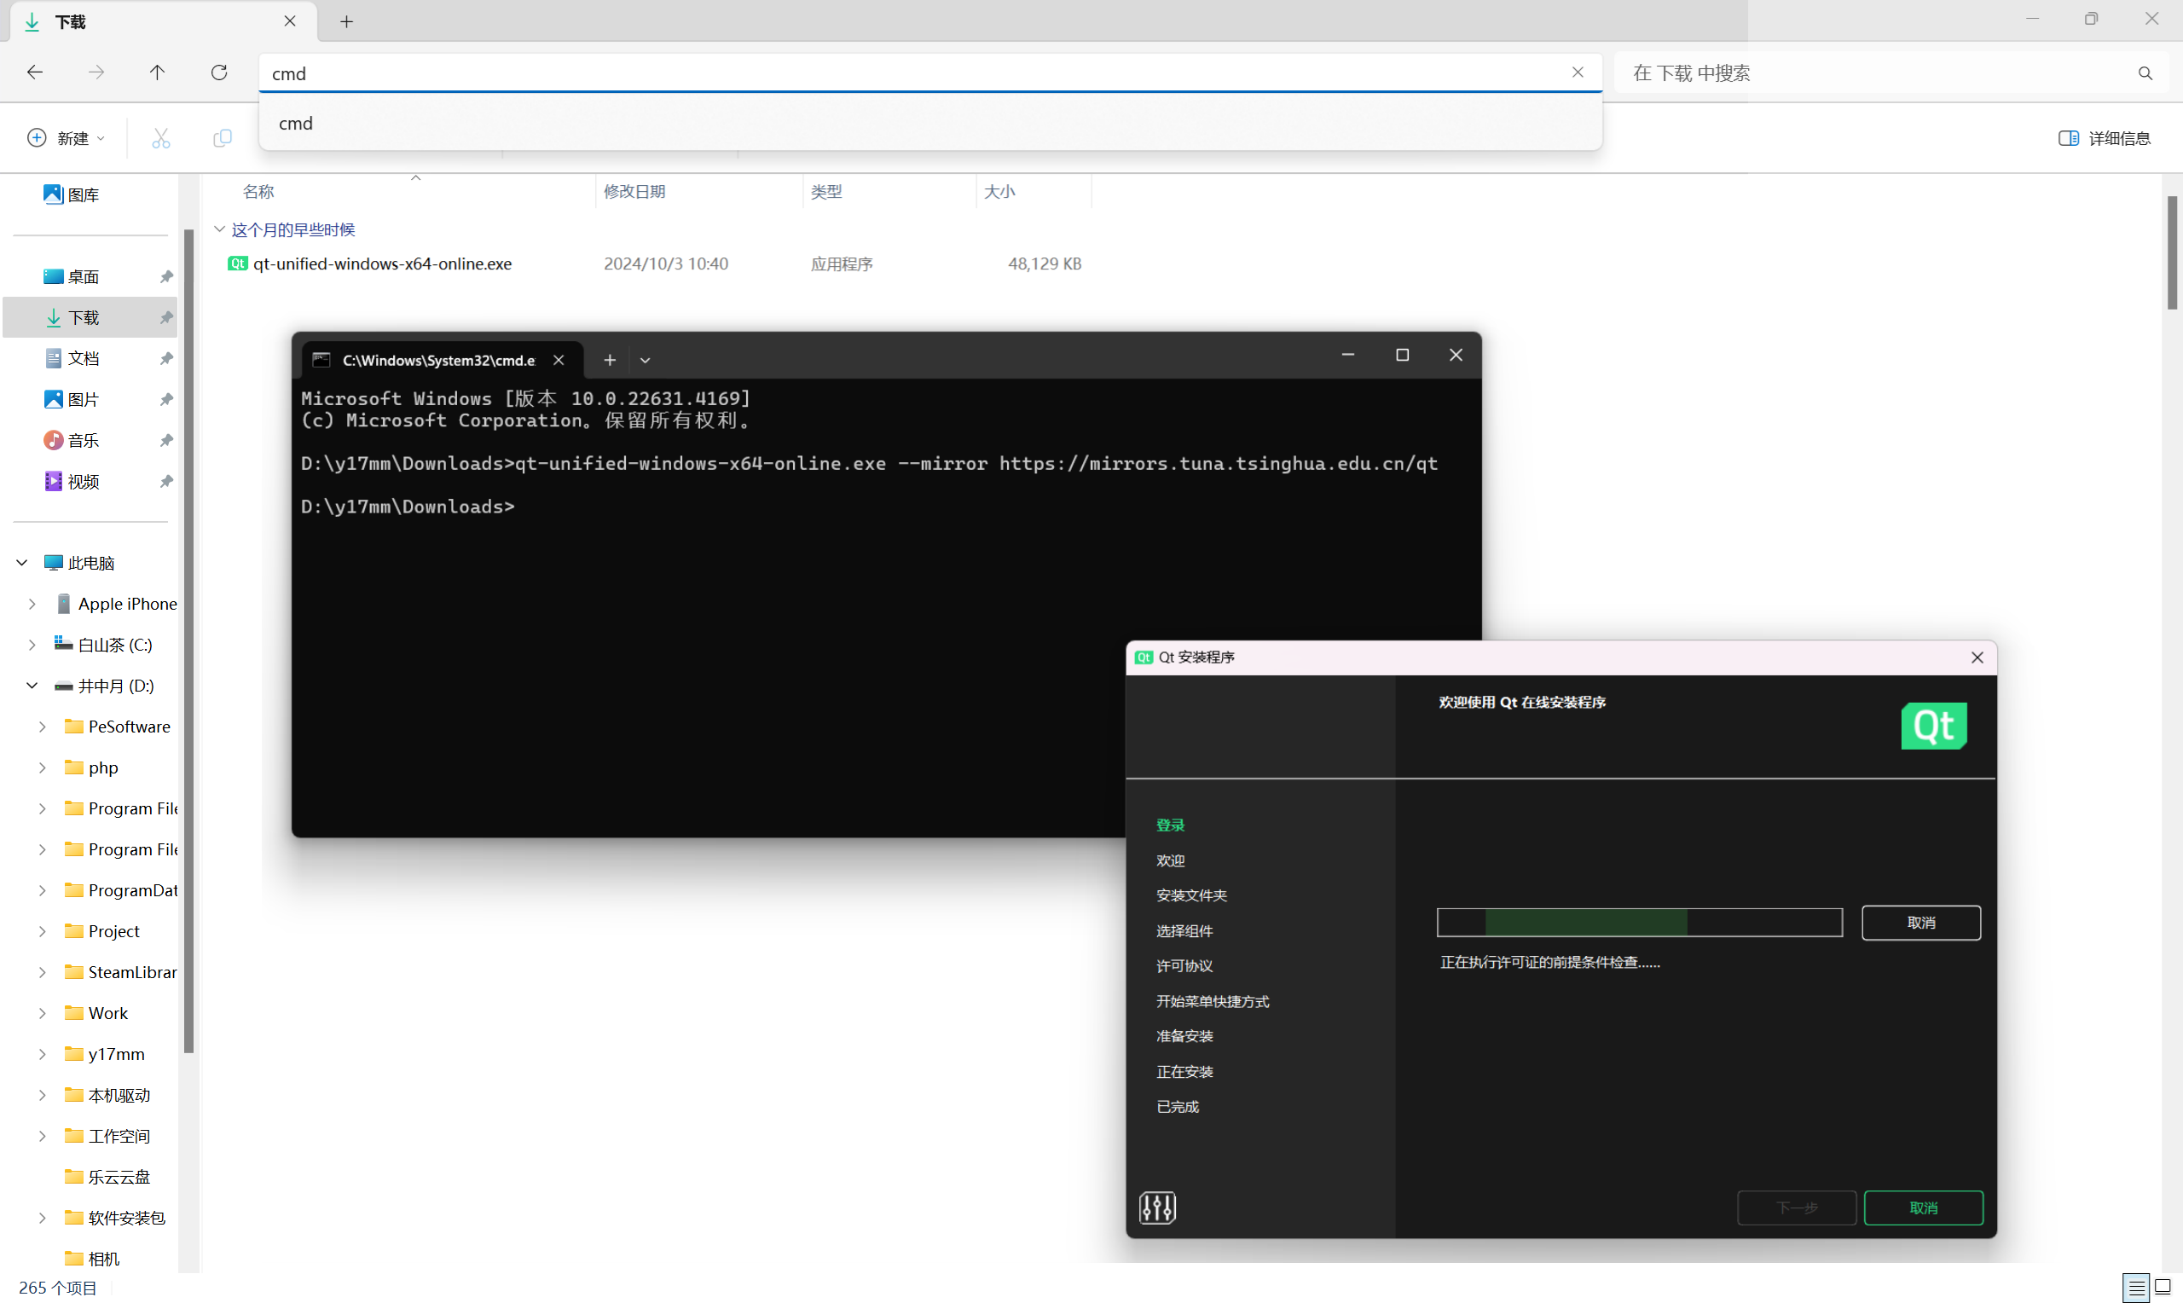Click the Qt logo in installer
This screenshot has width=2183, height=1303.
click(x=1934, y=727)
